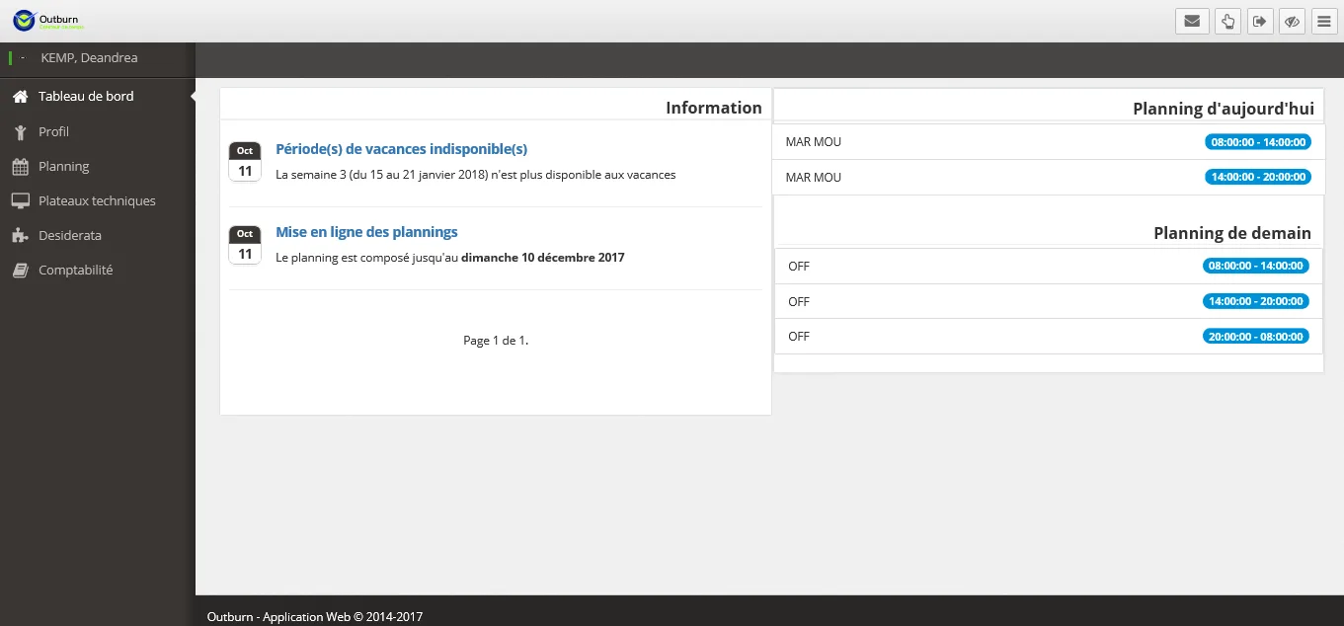The width and height of the screenshot is (1344, 626).
Task: Toggle the crossed-out eye visibility icon
Action: click(1292, 21)
